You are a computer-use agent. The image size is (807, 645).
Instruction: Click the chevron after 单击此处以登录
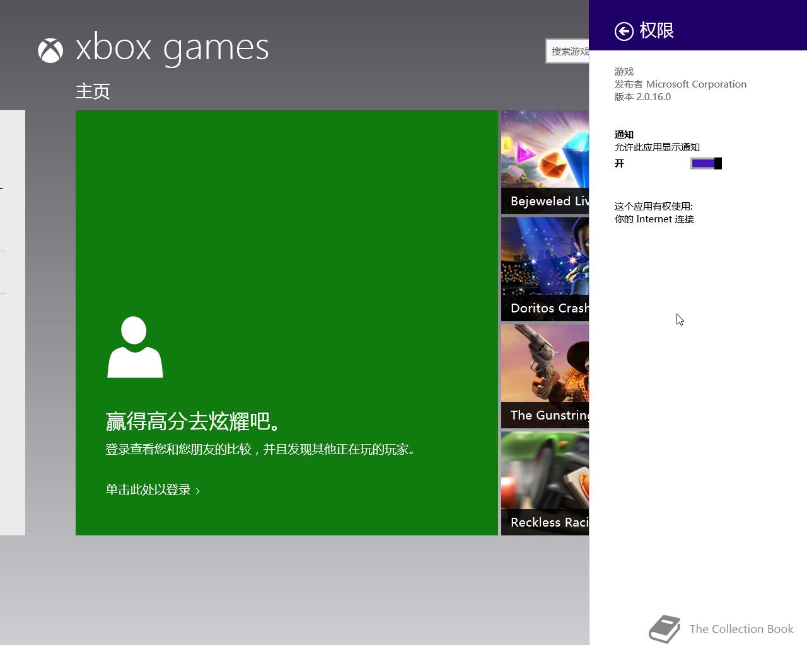197,491
